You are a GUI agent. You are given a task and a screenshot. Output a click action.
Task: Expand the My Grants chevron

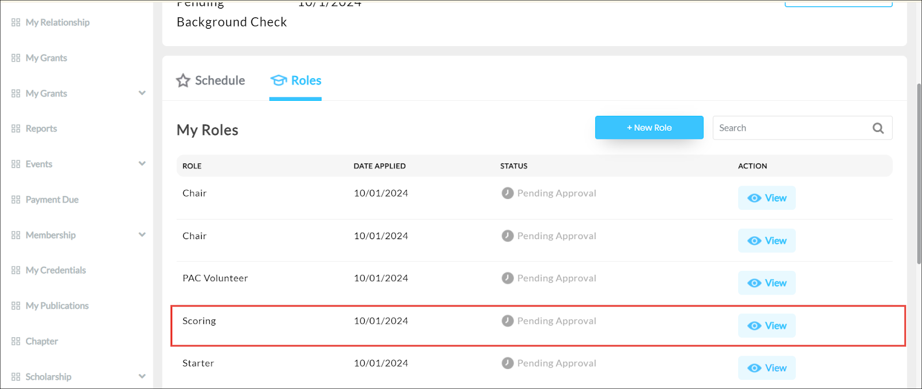(x=142, y=93)
